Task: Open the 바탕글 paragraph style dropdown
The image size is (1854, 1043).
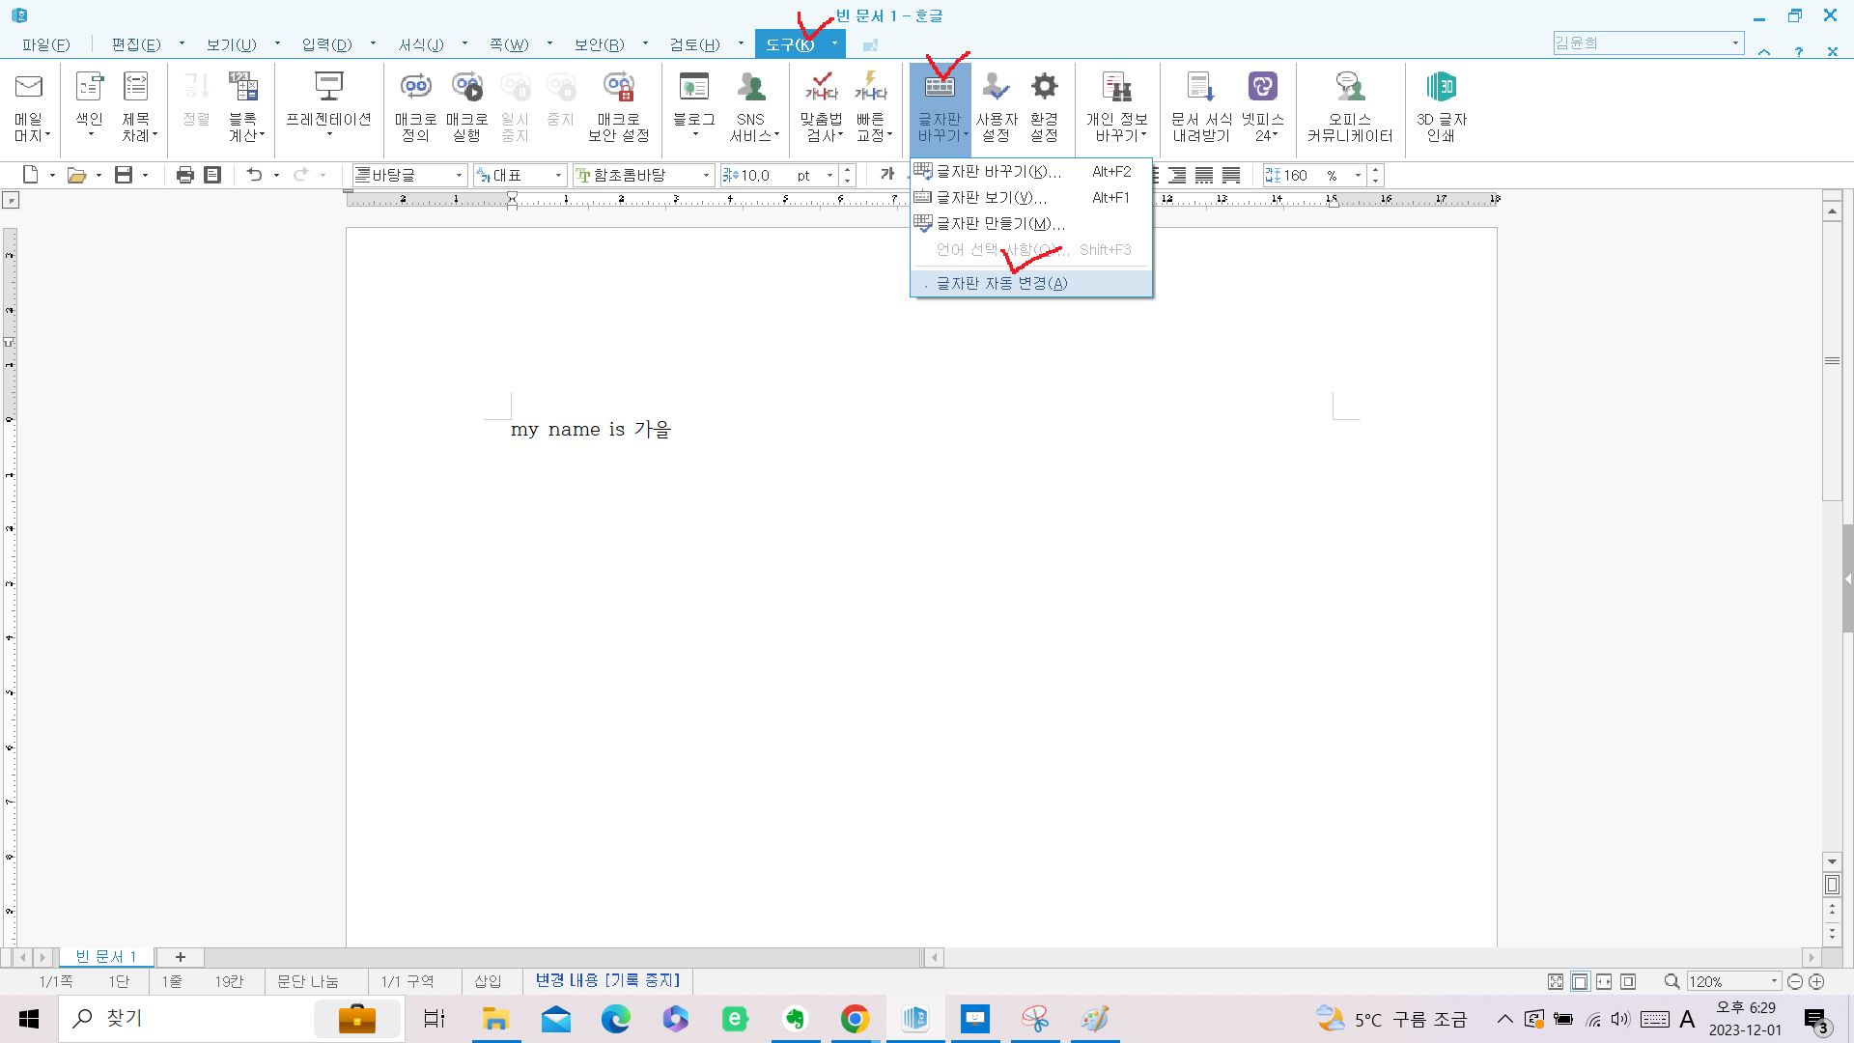Action: pos(459,175)
